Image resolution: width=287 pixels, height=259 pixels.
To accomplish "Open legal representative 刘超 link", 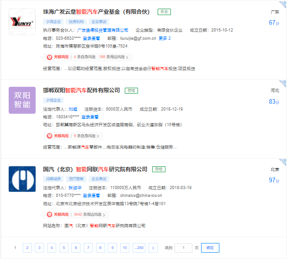I will tap(73, 109).
